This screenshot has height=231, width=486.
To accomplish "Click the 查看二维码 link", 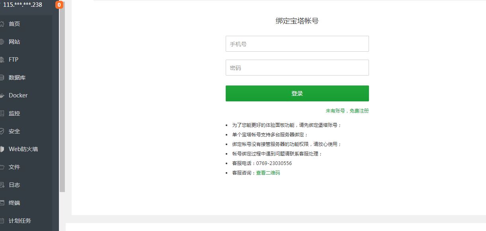I will click(x=268, y=173).
